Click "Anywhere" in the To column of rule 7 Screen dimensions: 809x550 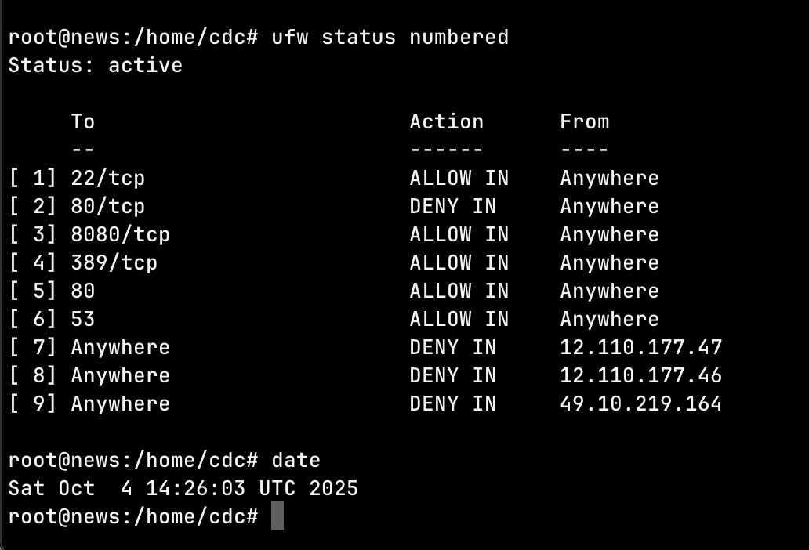pos(120,347)
